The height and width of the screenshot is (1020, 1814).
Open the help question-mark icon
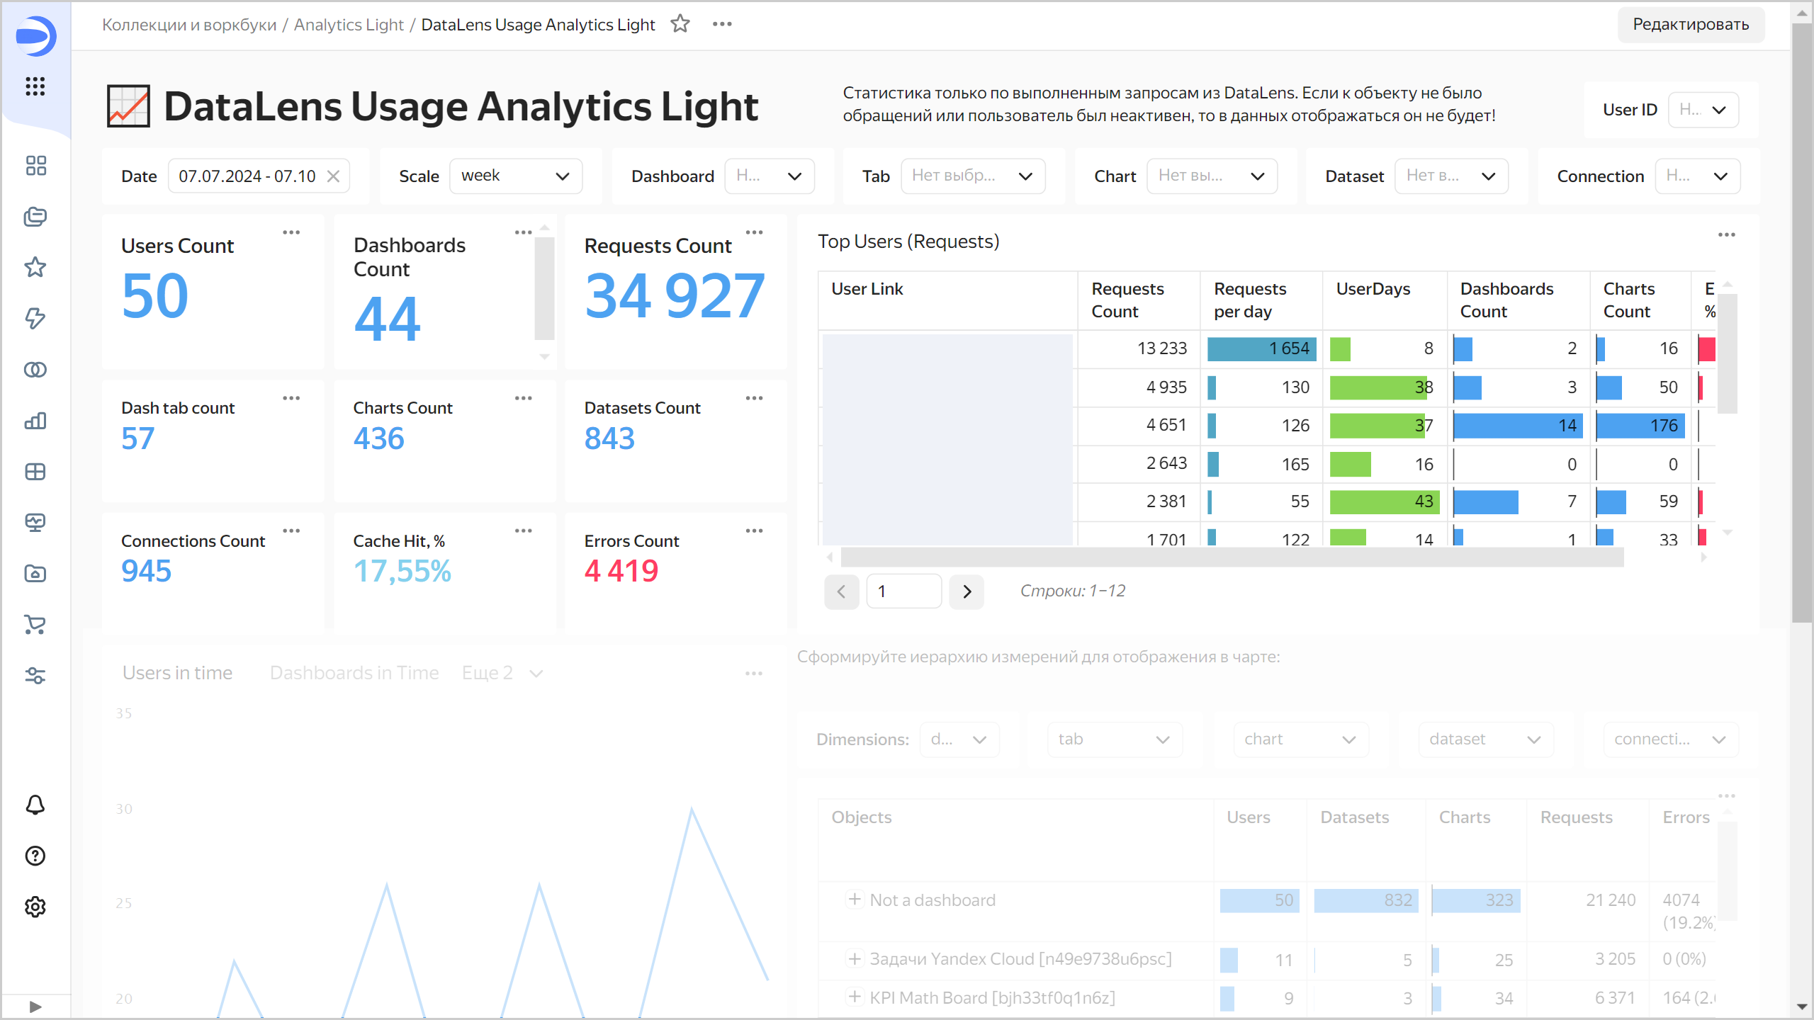[x=35, y=856]
